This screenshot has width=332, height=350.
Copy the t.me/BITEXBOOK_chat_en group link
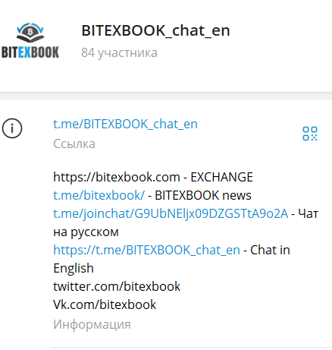pos(125,125)
